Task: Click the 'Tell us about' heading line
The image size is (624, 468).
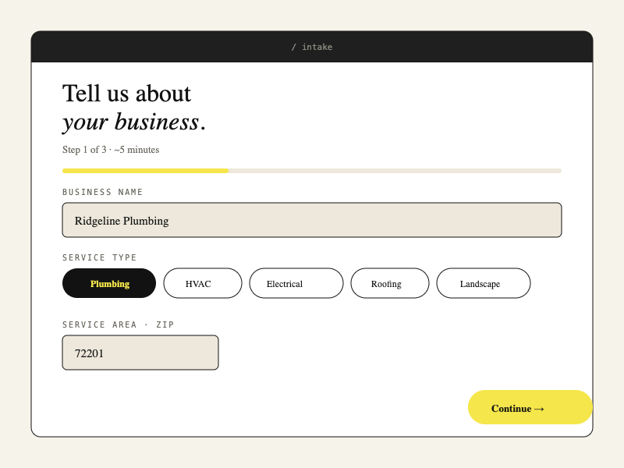Action: [x=126, y=94]
